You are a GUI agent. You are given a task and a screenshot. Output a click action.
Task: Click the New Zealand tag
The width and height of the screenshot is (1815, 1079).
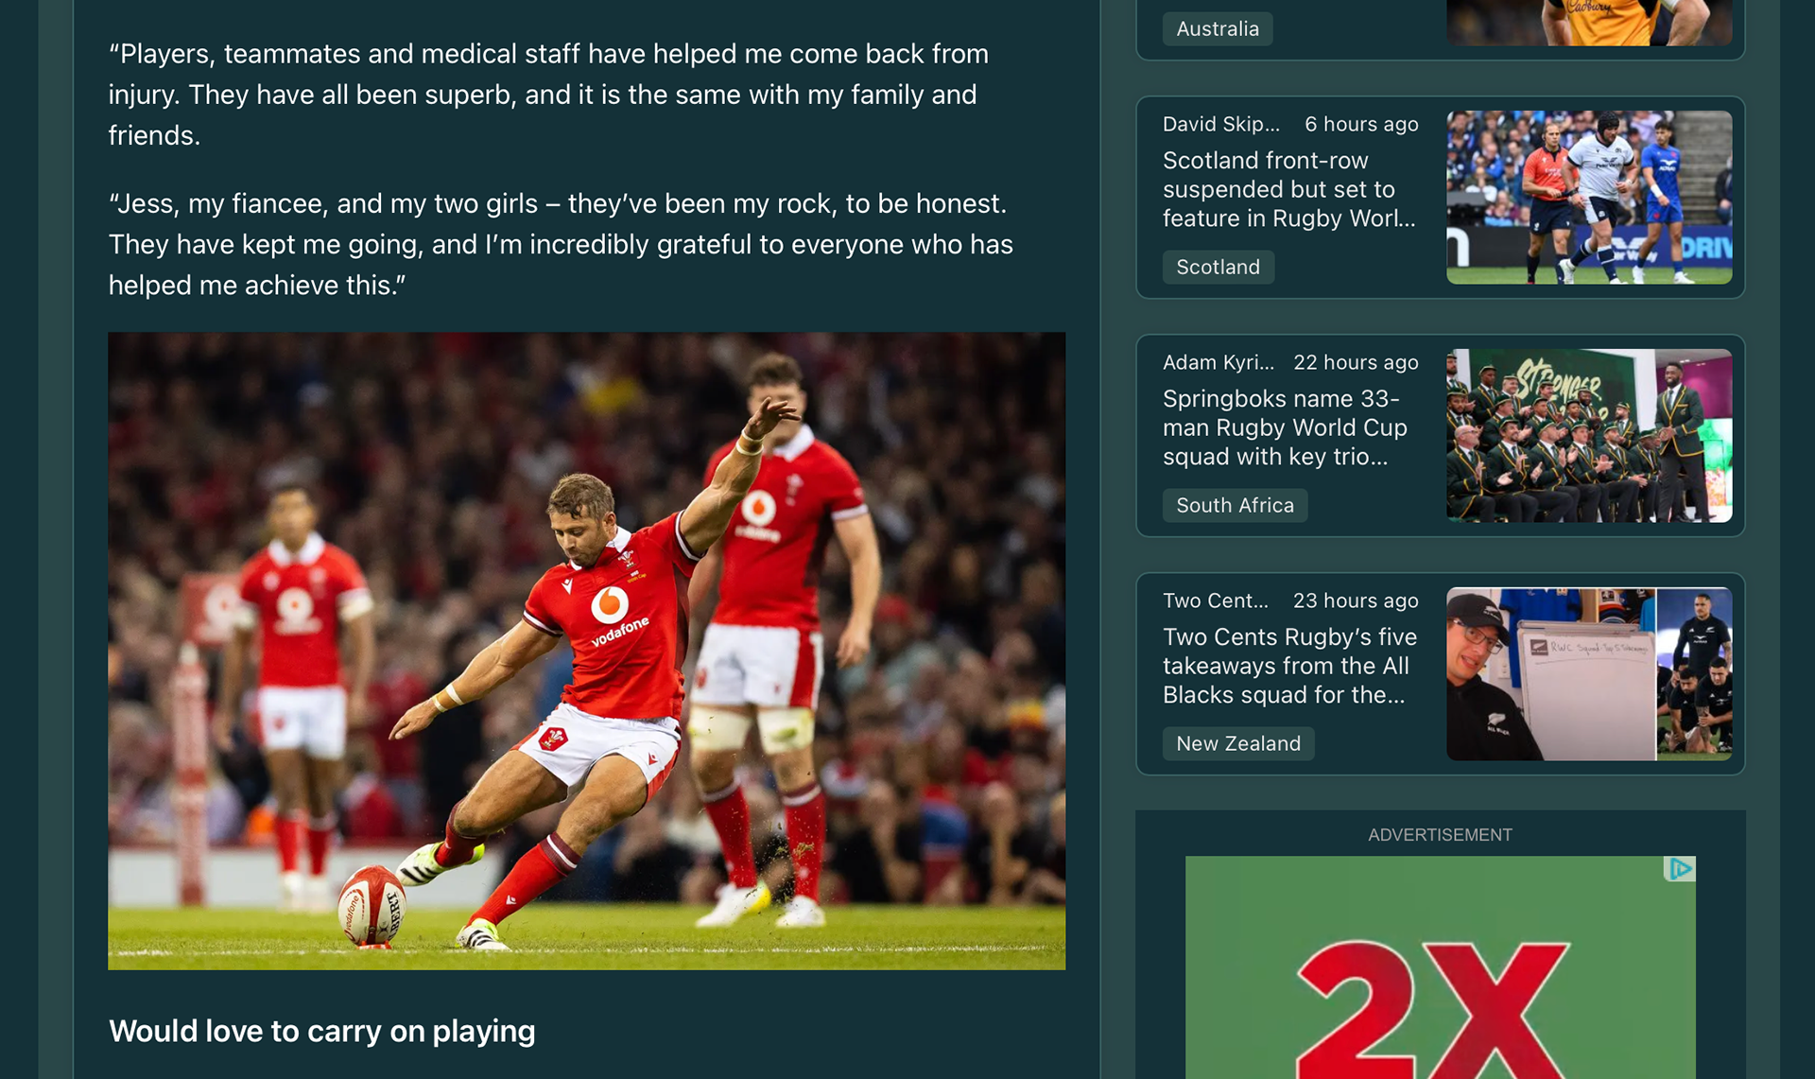click(1238, 743)
